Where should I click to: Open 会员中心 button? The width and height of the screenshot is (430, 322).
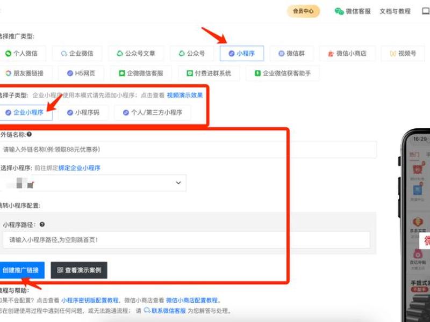pyautogui.click(x=303, y=11)
